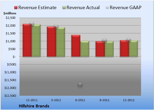The image size is (154, 110).
Task: Click the '$millions' axis unit label
Action: tap(10, 13)
